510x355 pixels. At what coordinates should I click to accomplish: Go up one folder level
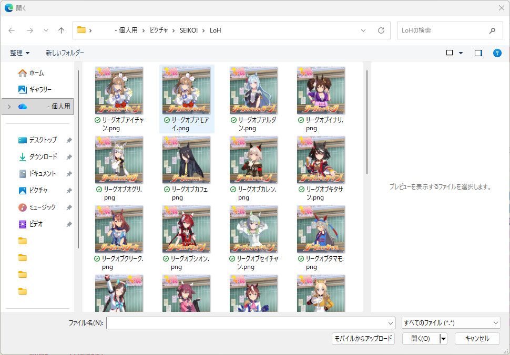click(x=61, y=30)
